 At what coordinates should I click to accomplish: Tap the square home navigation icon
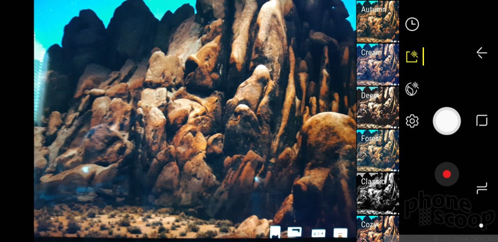[x=482, y=121]
